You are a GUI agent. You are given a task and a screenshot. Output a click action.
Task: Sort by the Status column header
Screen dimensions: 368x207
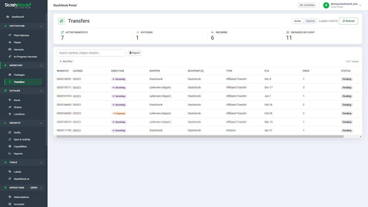click(346, 71)
